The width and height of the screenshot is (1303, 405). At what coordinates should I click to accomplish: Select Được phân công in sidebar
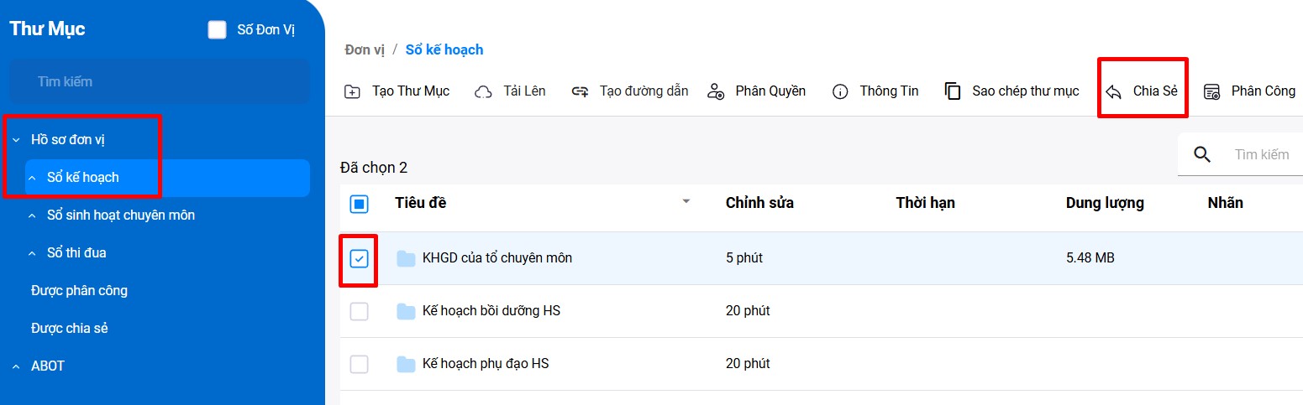79,291
